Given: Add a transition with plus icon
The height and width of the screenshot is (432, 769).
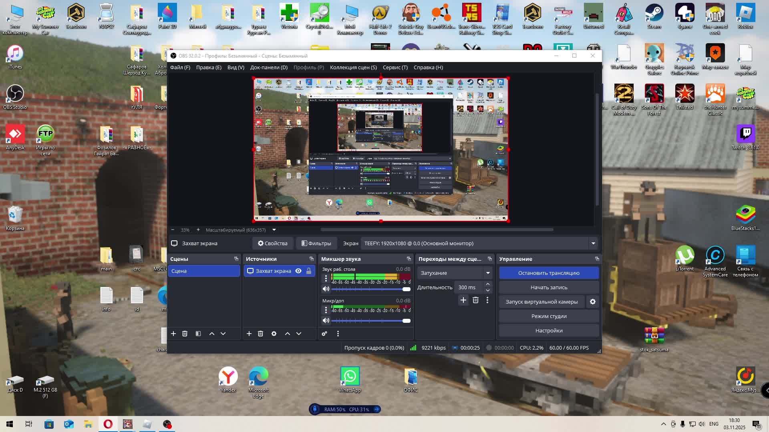Looking at the screenshot, I should pos(463,300).
